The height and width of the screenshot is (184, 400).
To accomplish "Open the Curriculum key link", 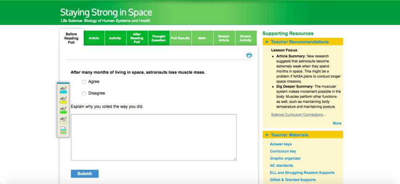I will tap(283, 151).
